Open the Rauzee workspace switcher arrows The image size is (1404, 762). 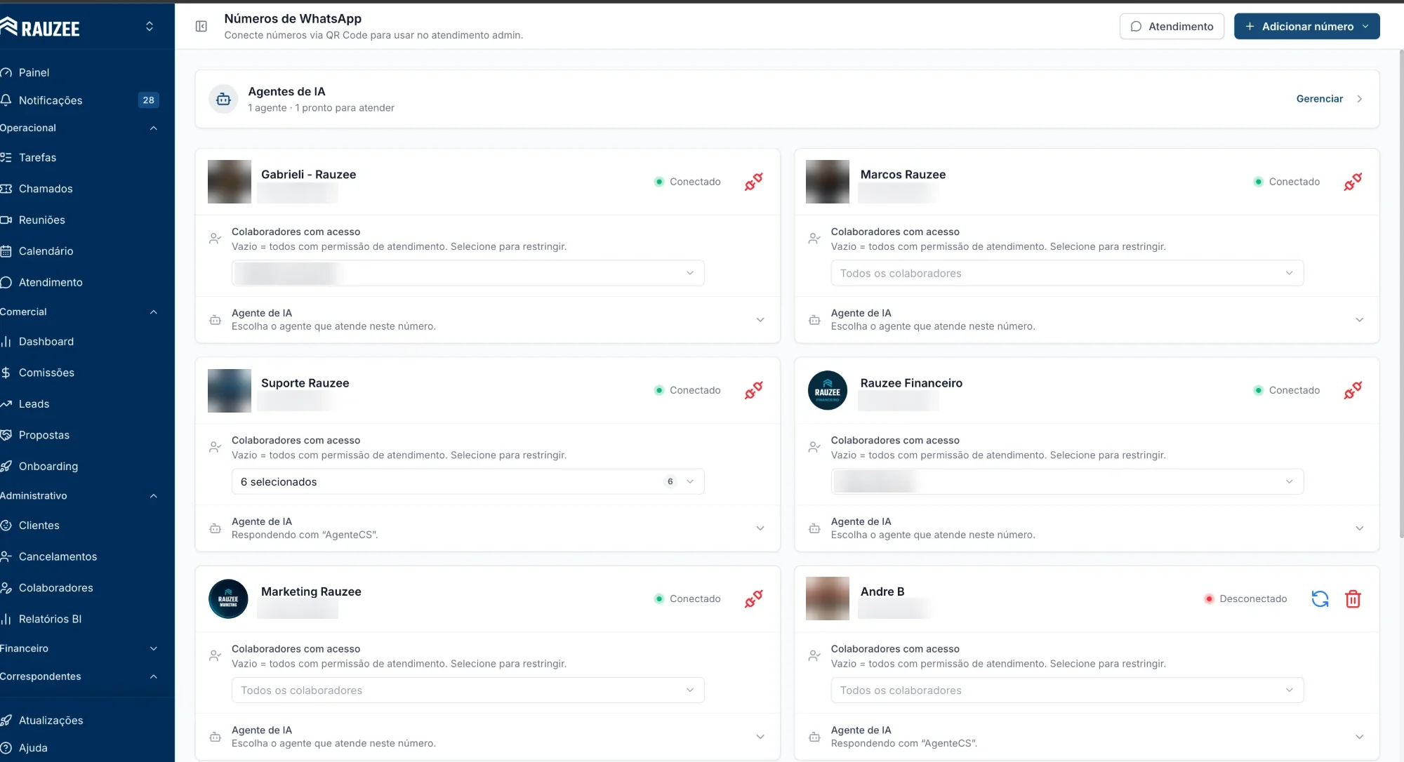pos(150,27)
